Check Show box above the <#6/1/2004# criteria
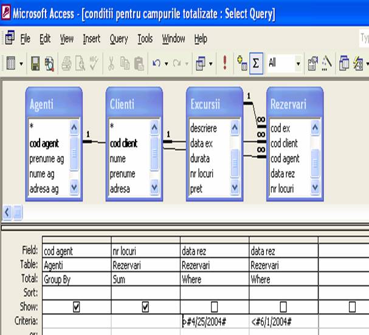Screen dimensions: 369x335 point(283,307)
